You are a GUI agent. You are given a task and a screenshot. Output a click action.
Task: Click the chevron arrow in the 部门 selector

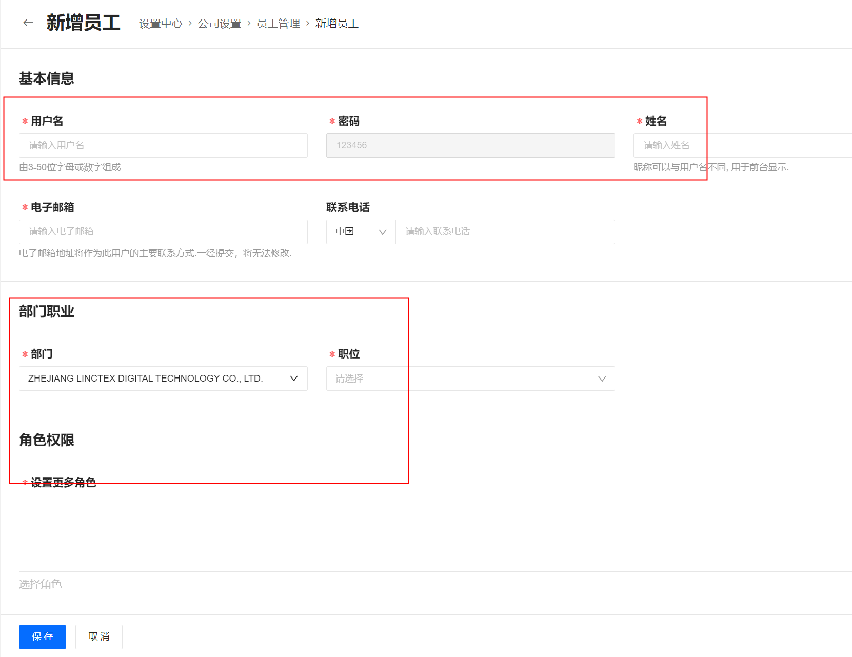[x=293, y=379]
